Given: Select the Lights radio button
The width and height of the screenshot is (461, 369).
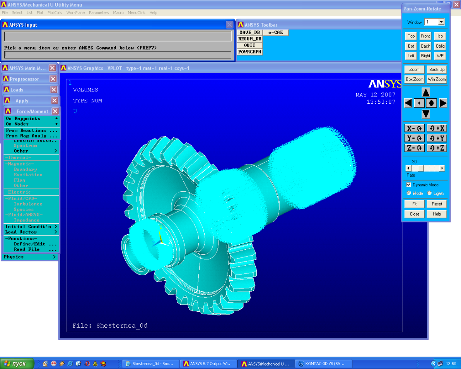Looking at the screenshot, I should pyautogui.click(x=430, y=193).
